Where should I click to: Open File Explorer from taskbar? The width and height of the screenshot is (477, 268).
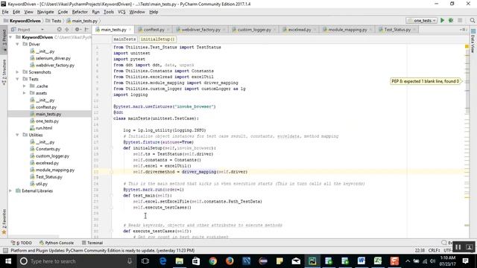click(180, 261)
